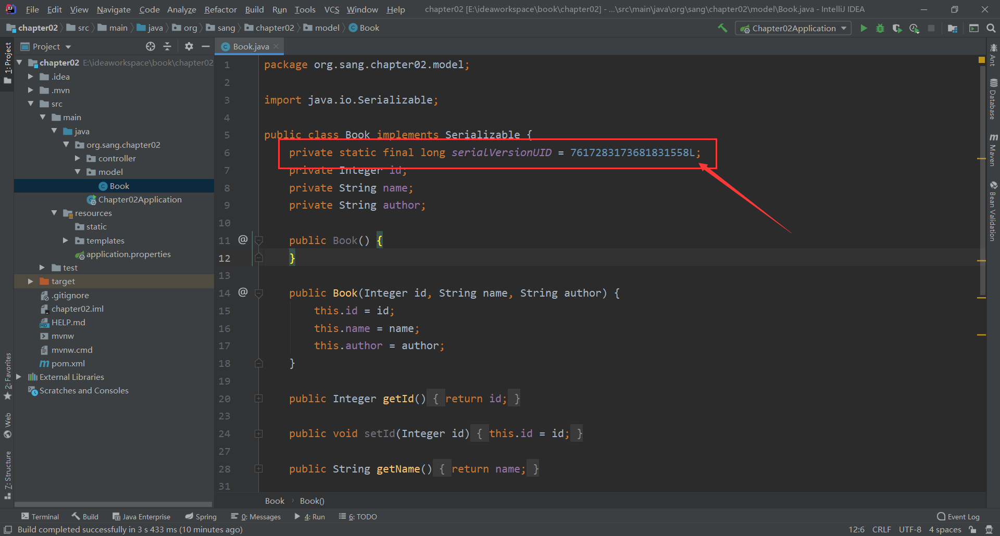
Task: Run with coverage shield icon
Action: pos(897,28)
